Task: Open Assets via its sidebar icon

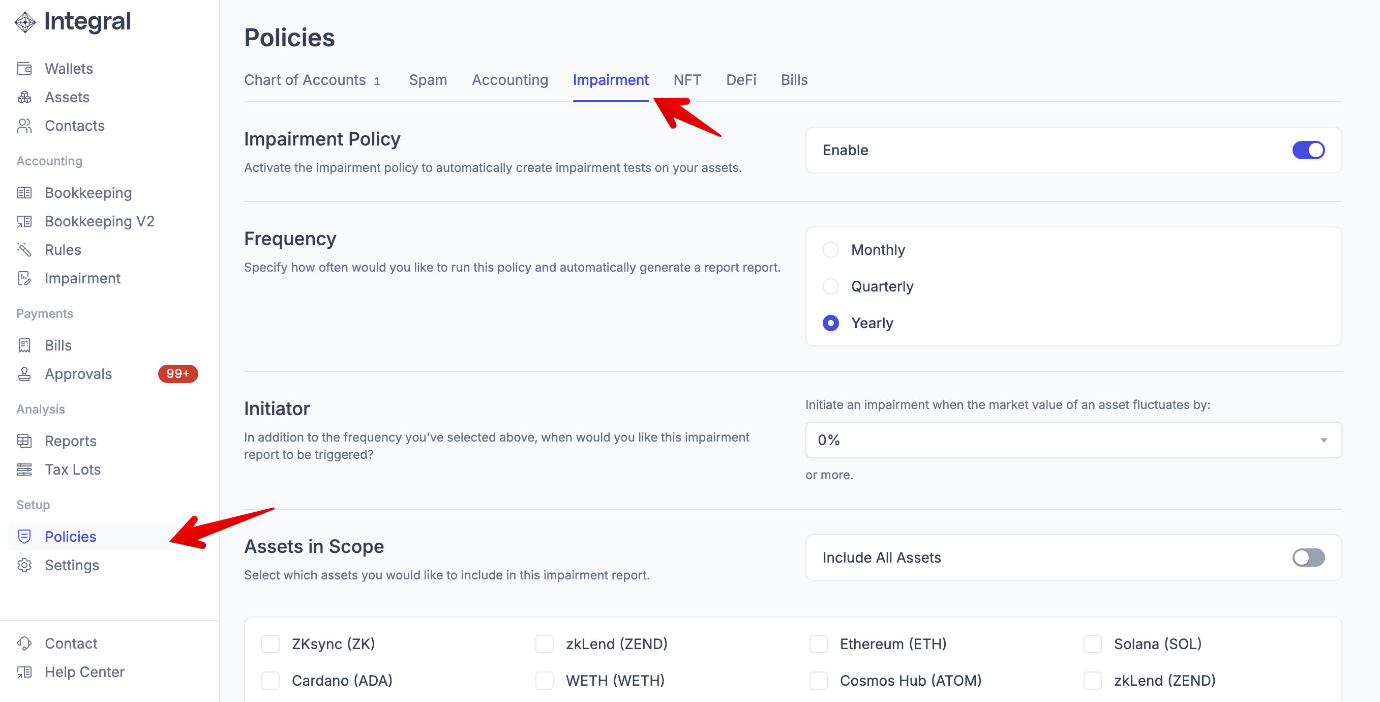Action: click(24, 97)
